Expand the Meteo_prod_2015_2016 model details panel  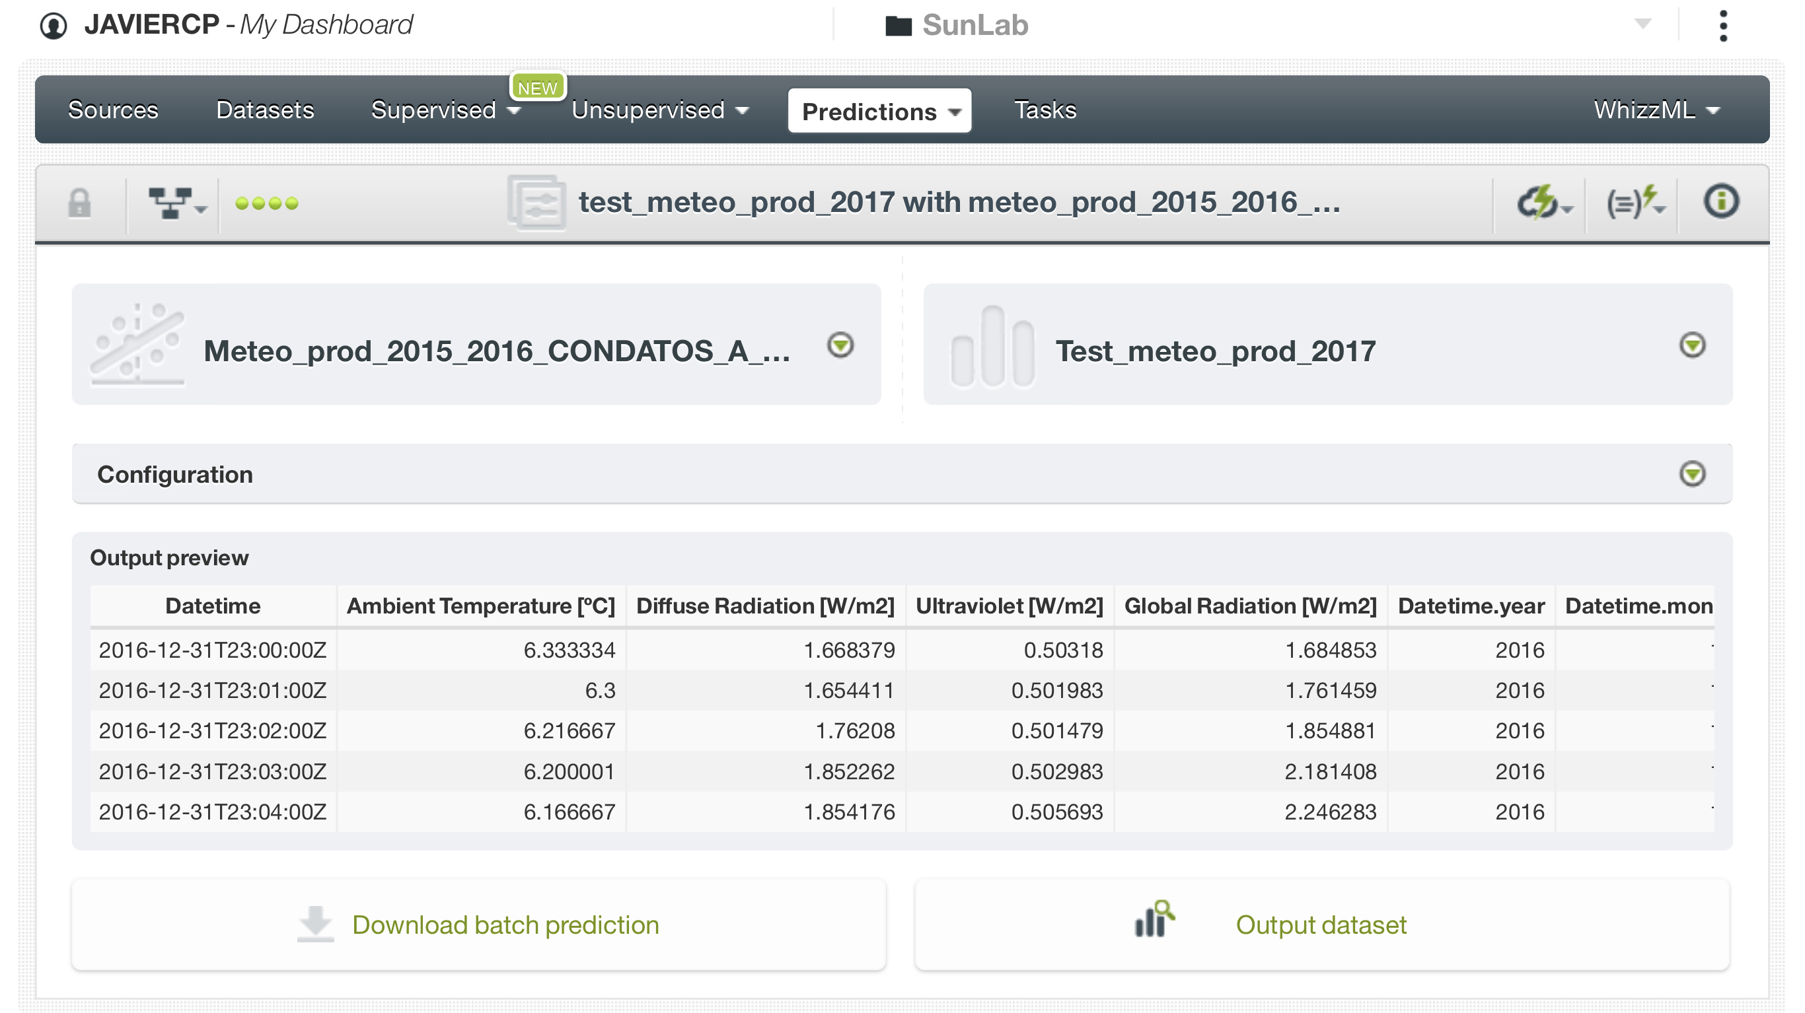[840, 345]
